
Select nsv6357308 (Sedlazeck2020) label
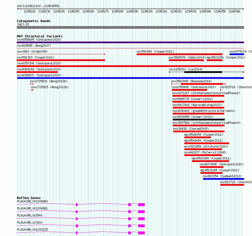39,63
